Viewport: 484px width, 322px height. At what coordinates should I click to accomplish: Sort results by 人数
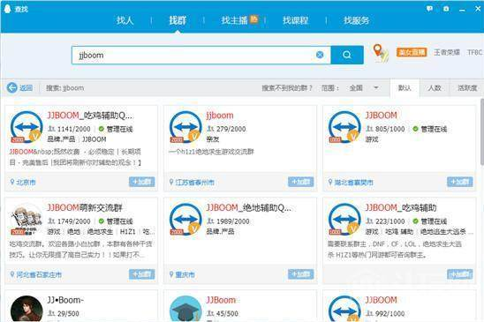tap(435, 88)
